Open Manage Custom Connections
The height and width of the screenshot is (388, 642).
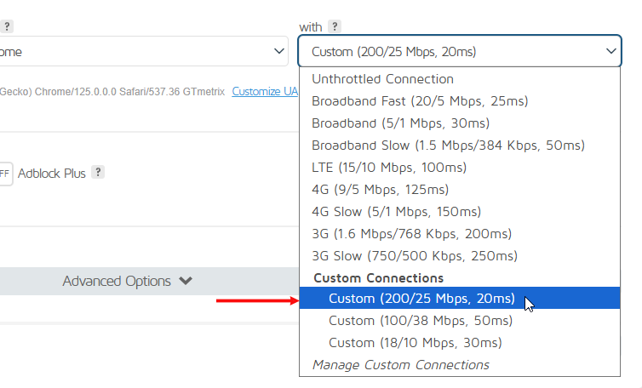coord(400,365)
